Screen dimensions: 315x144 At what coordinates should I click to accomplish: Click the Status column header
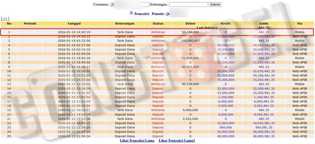(158, 24)
